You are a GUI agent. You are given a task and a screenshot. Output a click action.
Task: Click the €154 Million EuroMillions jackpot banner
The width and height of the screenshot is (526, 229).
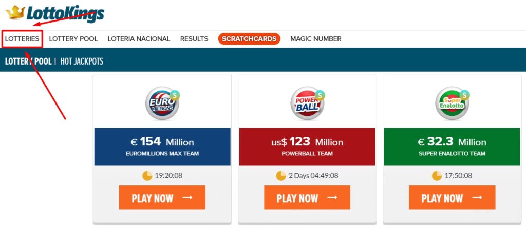coord(162,147)
